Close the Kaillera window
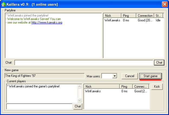The width and height of the screenshot is (169, 115). (164, 4)
